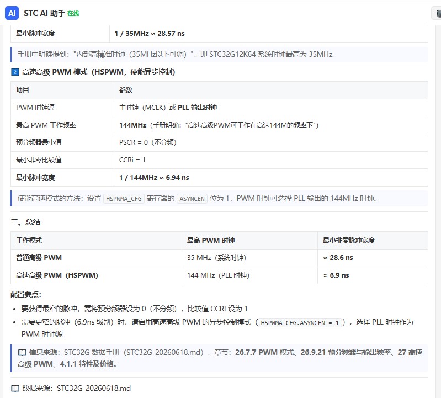
Task: Click the green 在线 status label
Action: [x=73, y=13]
